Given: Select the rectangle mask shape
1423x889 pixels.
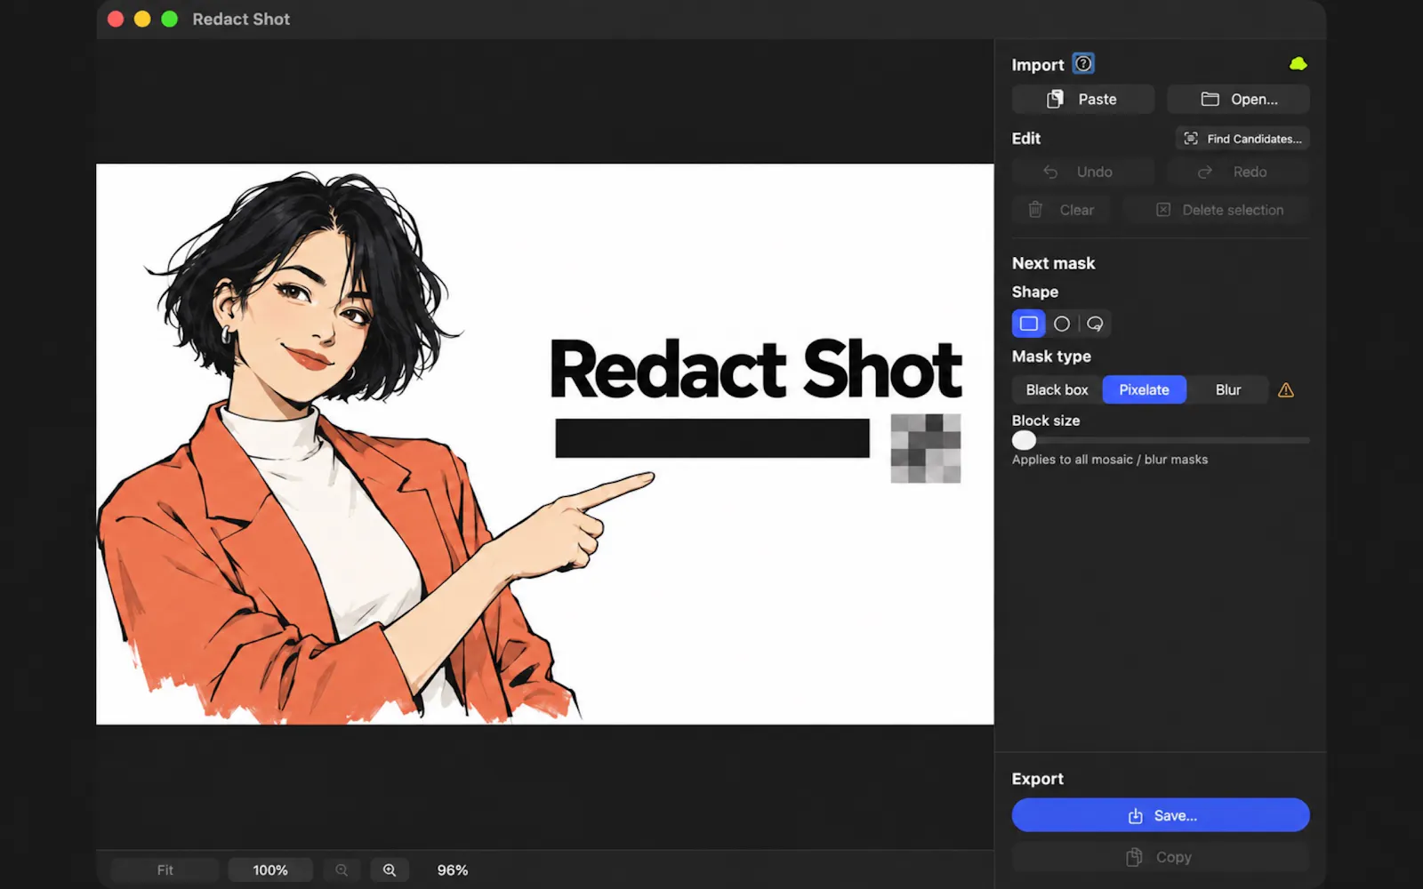Looking at the screenshot, I should pos(1029,324).
